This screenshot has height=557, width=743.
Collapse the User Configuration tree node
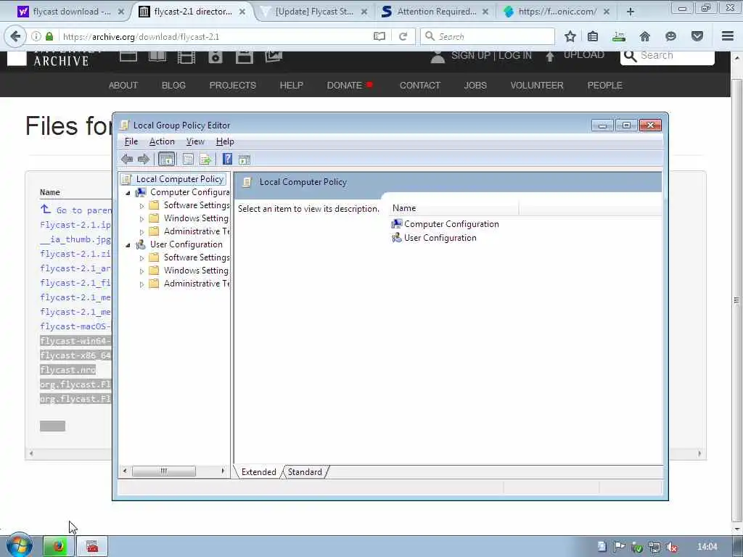click(x=128, y=245)
